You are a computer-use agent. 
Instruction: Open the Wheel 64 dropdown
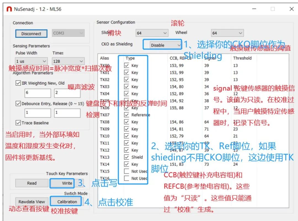227,33
